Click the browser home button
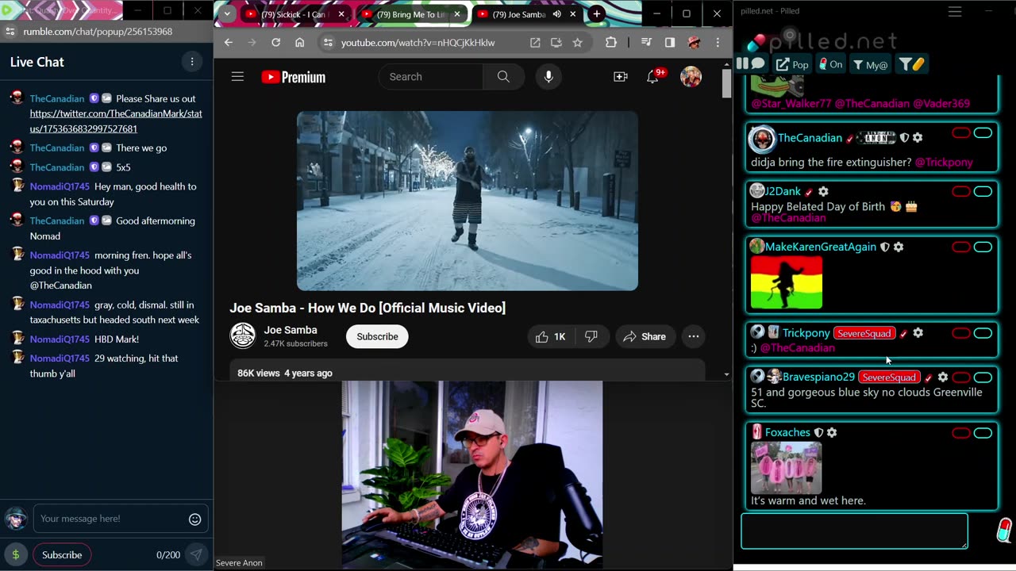 (x=299, y=43)
